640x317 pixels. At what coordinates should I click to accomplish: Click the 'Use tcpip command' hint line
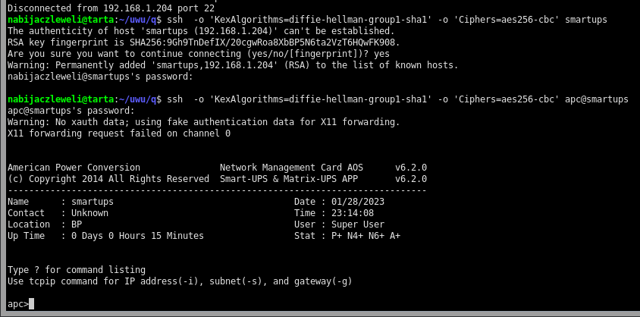point(180,281)
